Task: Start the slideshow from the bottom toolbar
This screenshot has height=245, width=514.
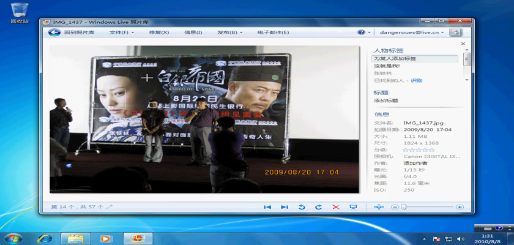Action: (x=353, y=207)
